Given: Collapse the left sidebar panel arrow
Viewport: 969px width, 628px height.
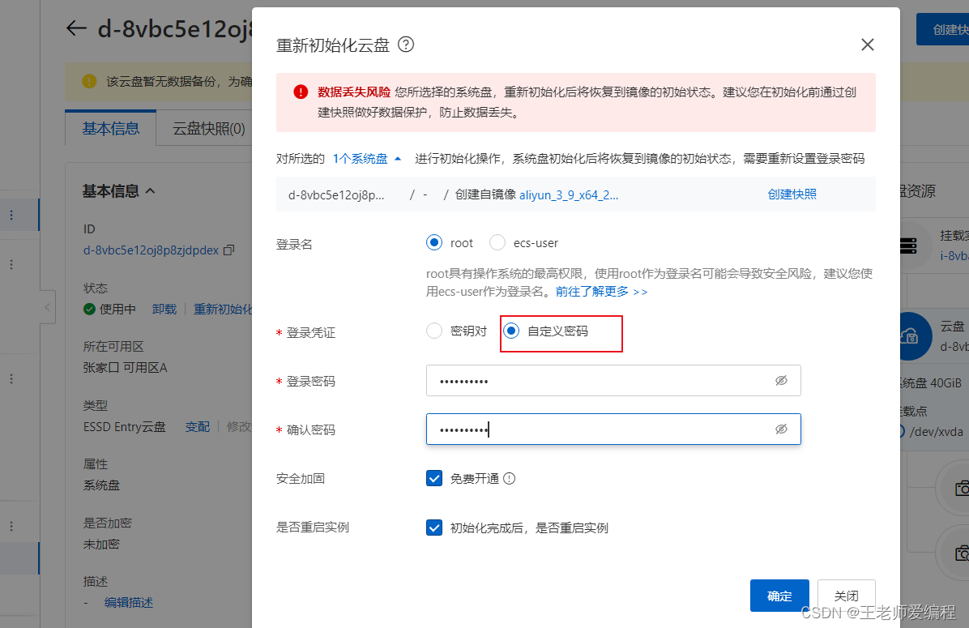Looking at the screenshot, I should click(x=47, y=307).
